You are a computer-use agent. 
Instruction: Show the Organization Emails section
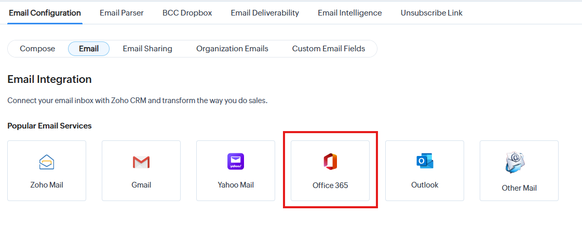click(232, 49)
